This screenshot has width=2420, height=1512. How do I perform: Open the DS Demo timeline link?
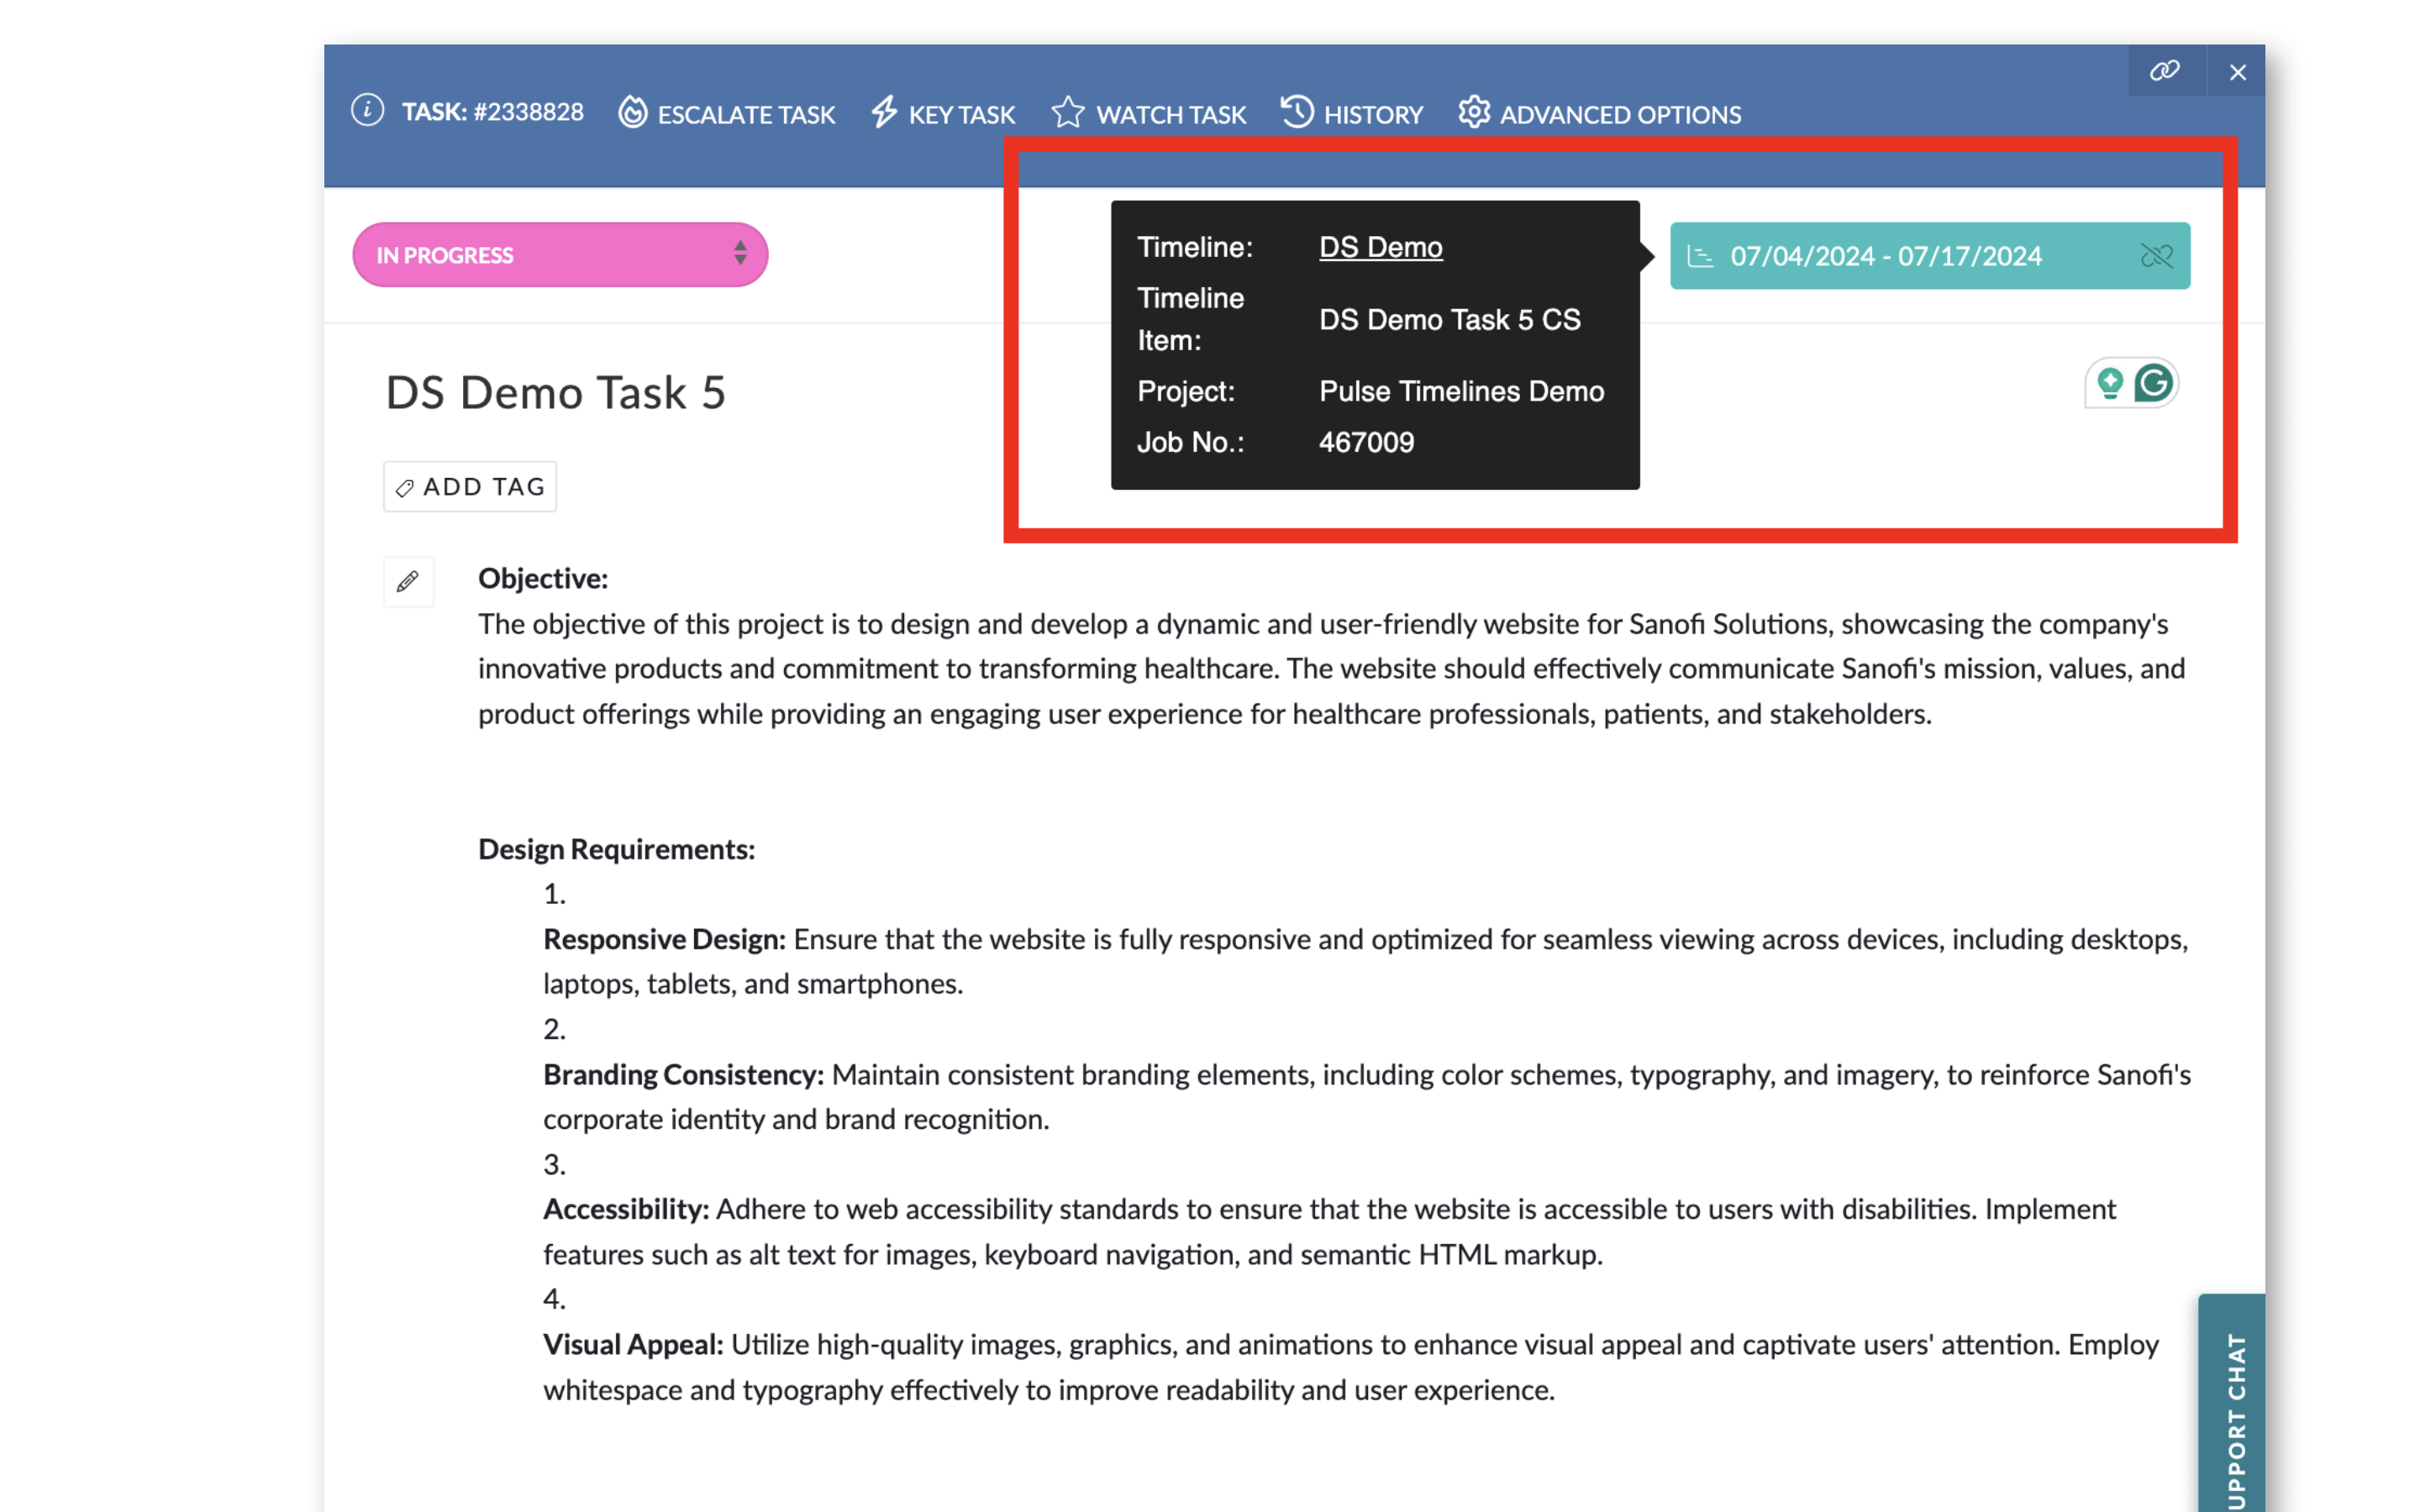point(1380,247)
